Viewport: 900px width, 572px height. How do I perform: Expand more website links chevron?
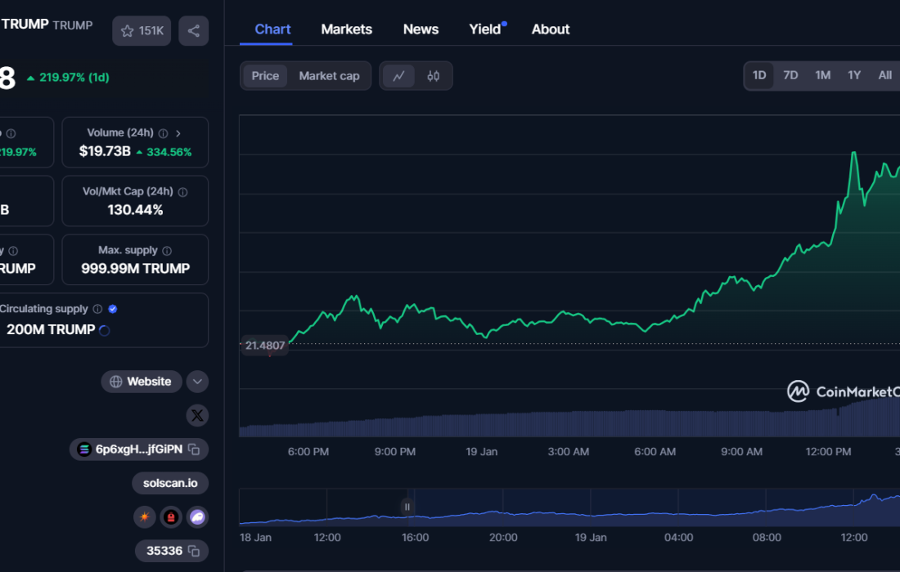pyautogui.click(x=197, y=382)
